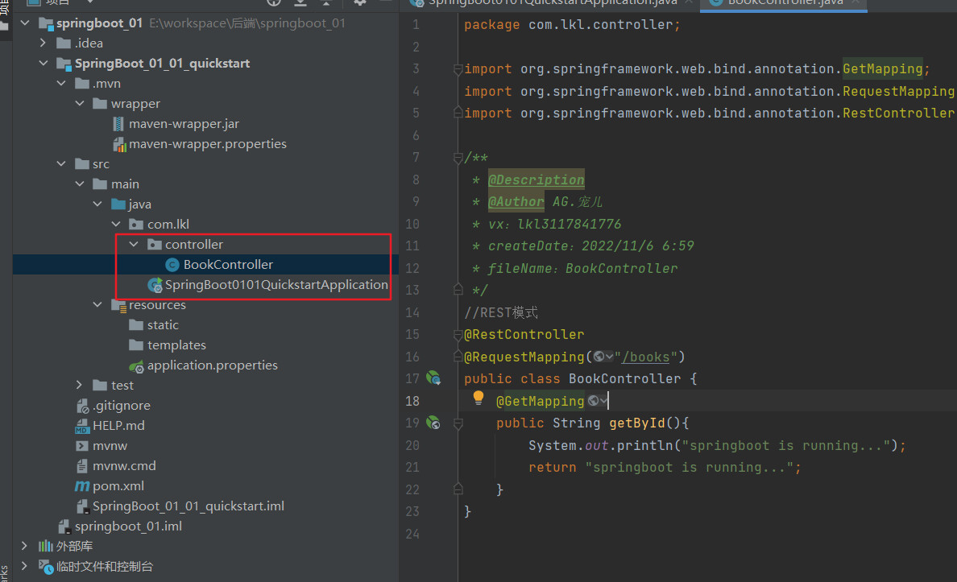The image size is (957, 582).
Task: Click the fold marker at line 13
Action: click(x=458, y=290)
